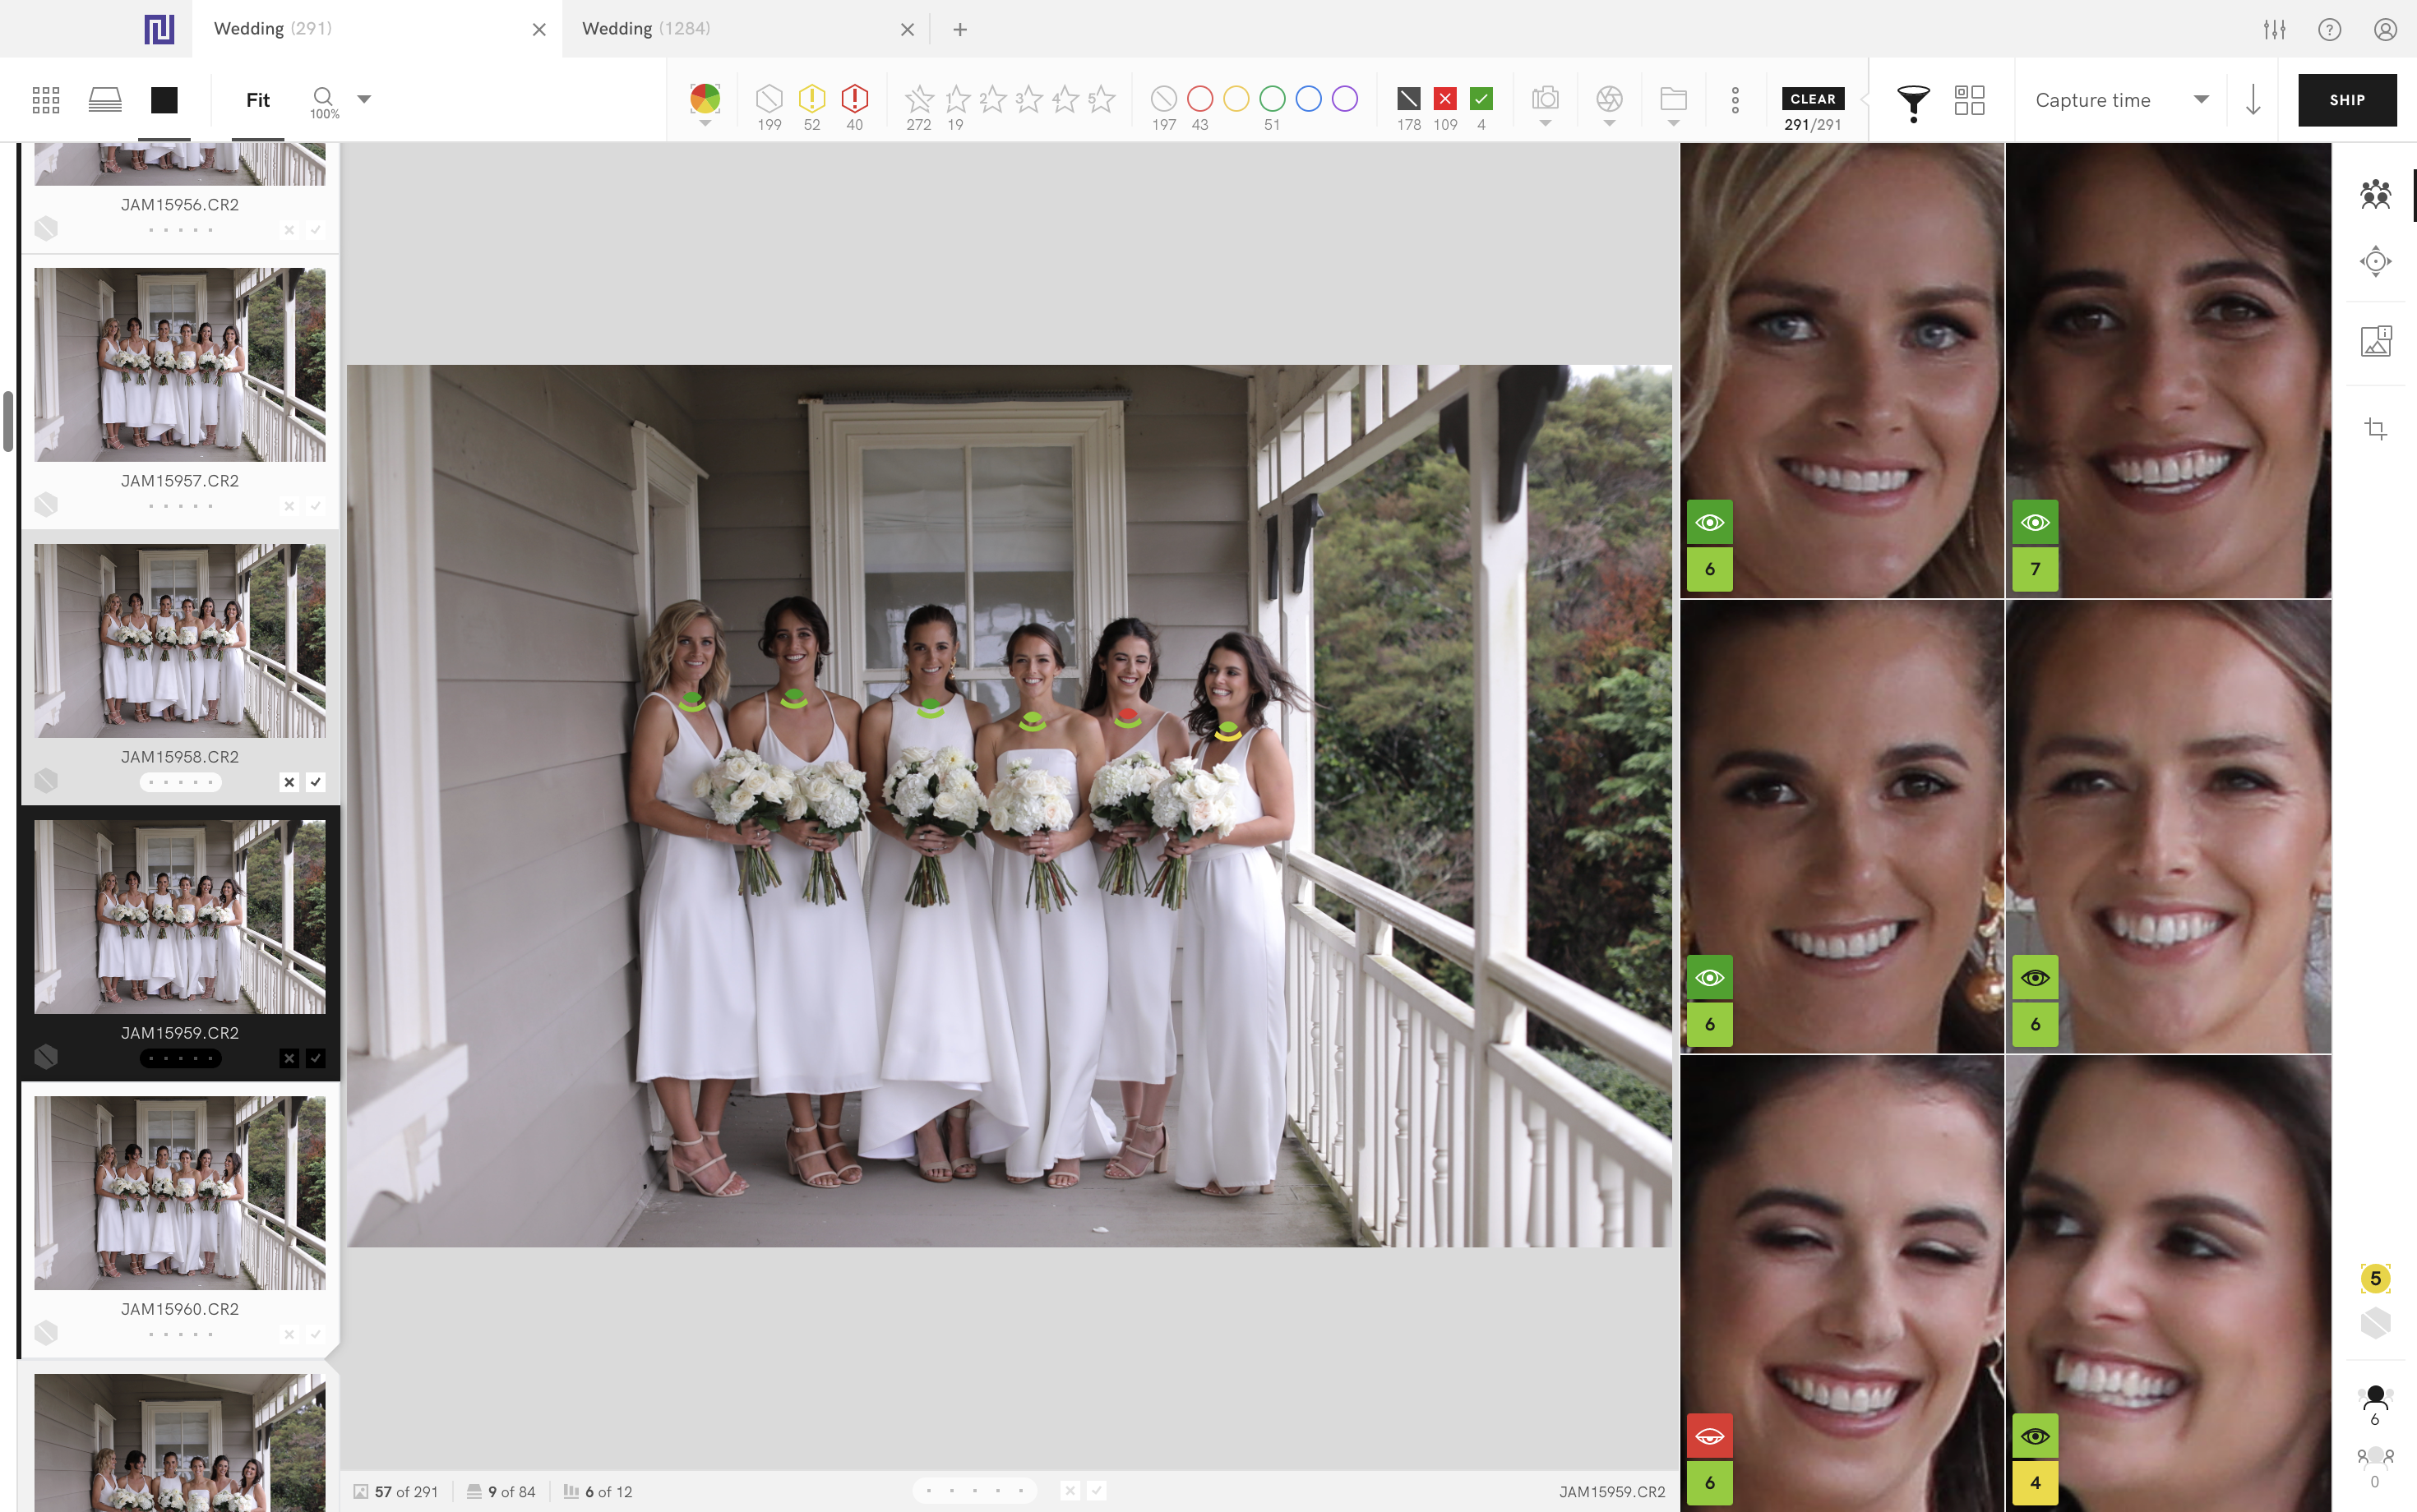This screenshot has height=1512, width=2417.
Task: Switch to grid view layout
Action: 46,99
